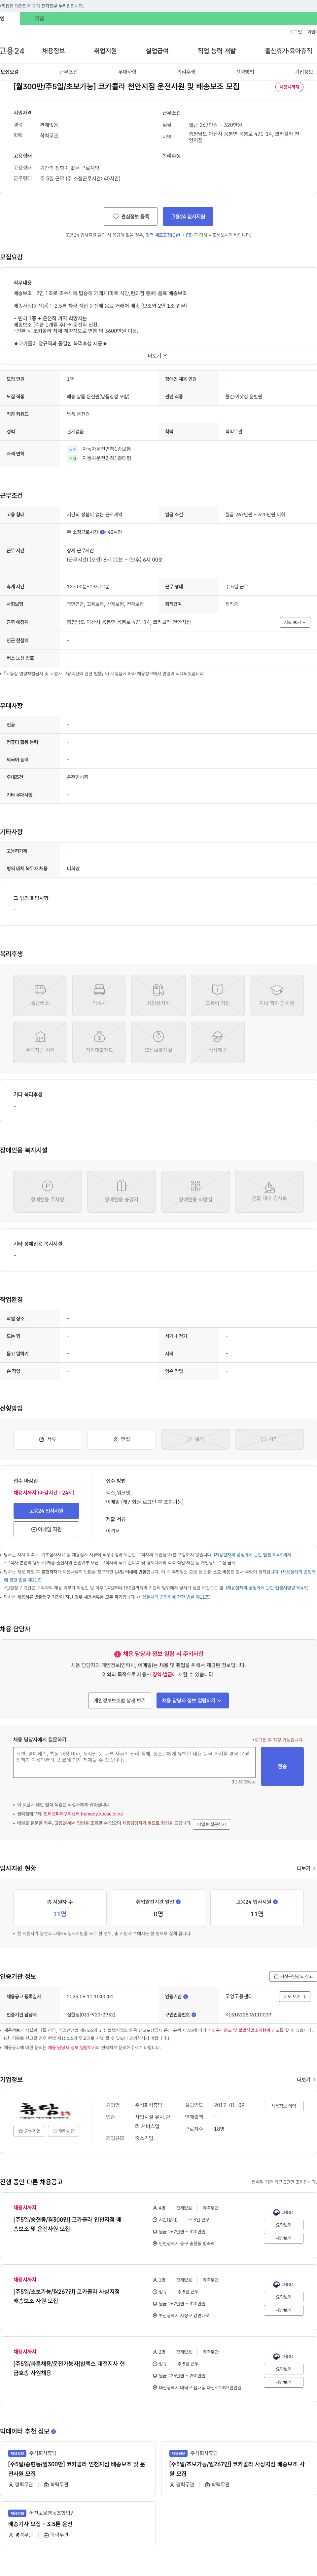Screen dimensions: 317x2576
Task: Click the 면접 screening method tile
Action: (x=121, y=1439)
